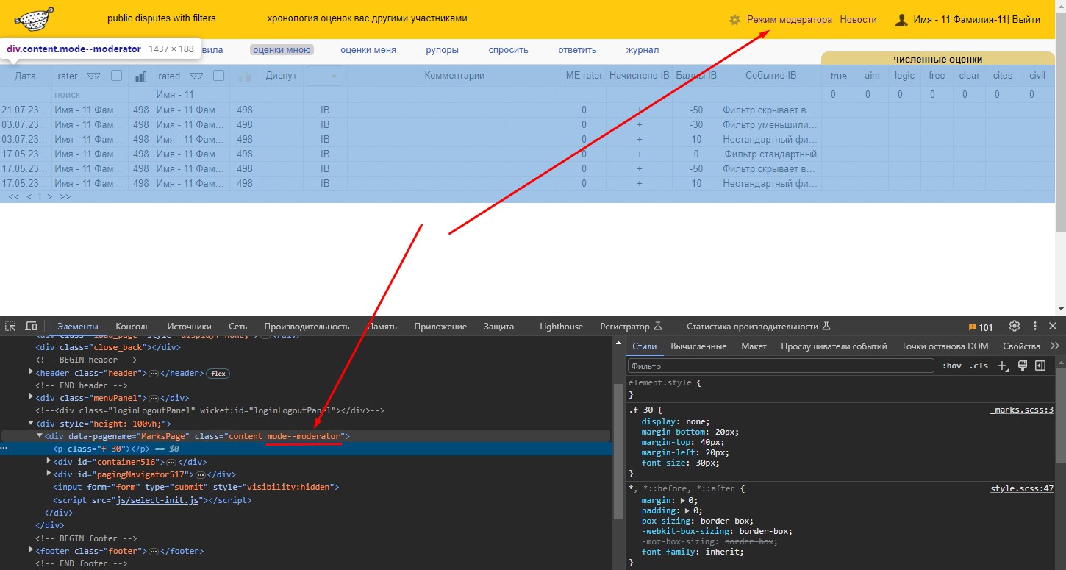The image size is (1066, 570).
Task: Switch to the Источники DevTools tab
Action: click(x=189, y=327)
